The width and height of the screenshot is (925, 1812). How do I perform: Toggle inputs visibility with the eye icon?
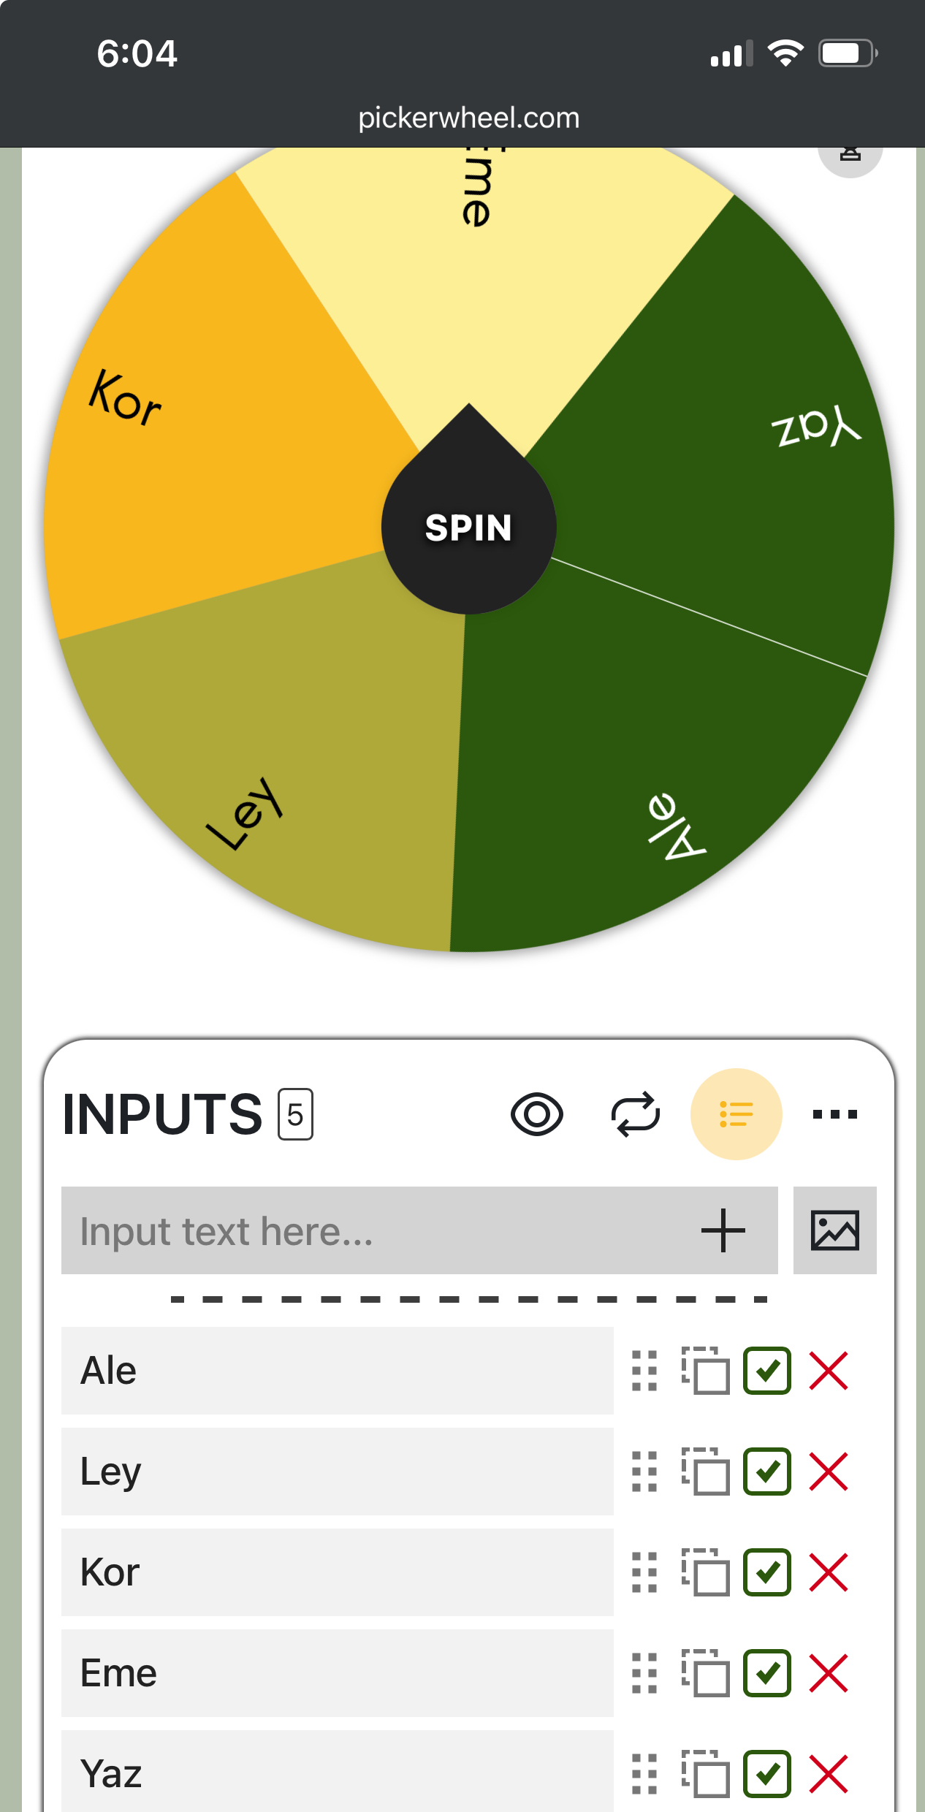537,1114
